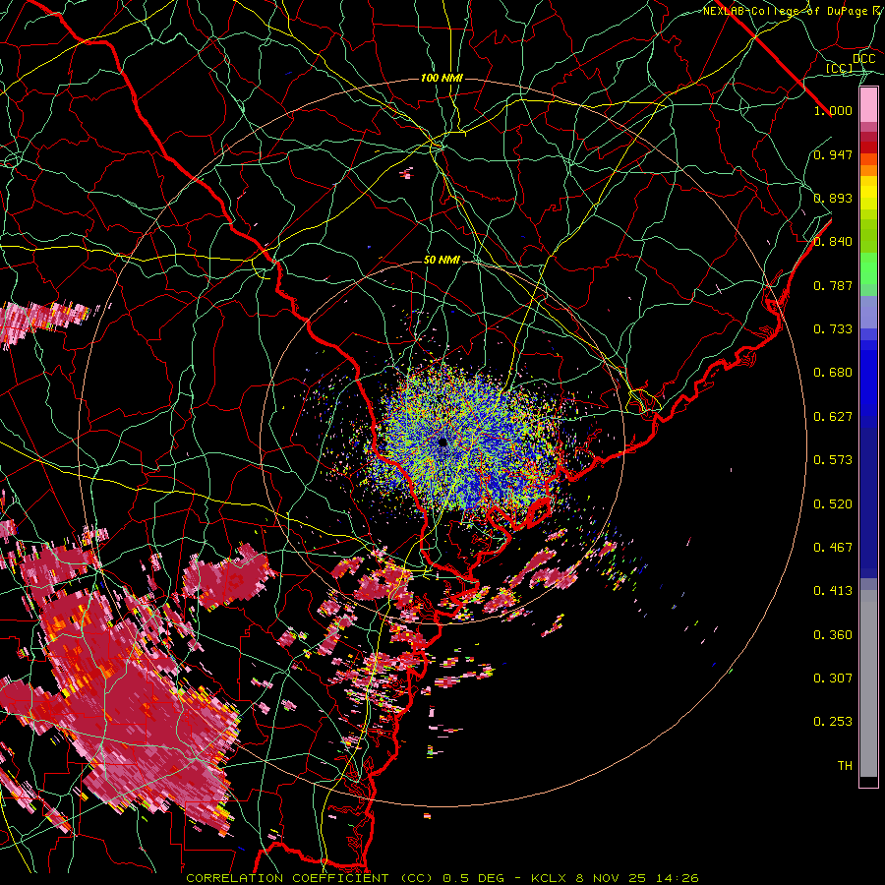Screen dimensions: 885x885
Task: Click the [CC] label above the color scale
Action: 840,68
